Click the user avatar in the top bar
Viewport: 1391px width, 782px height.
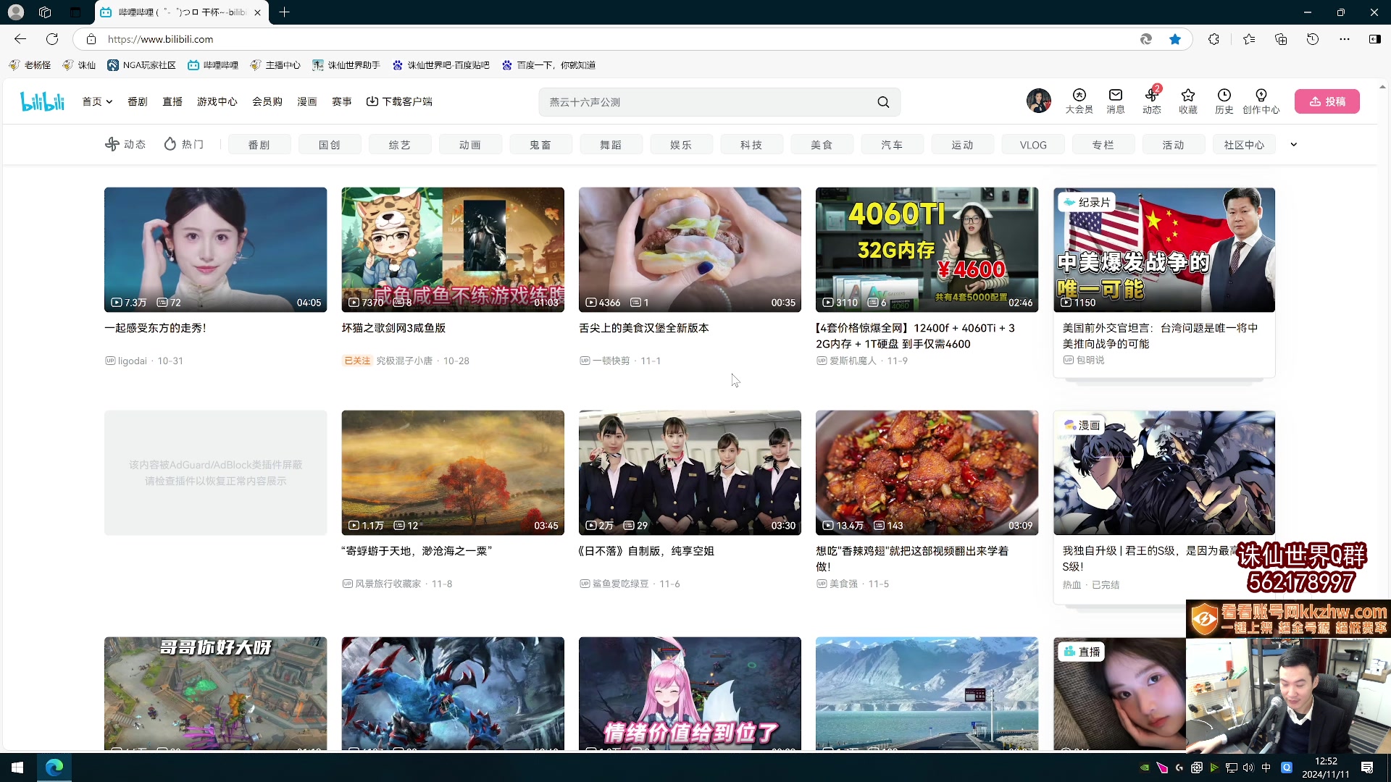click(x=1038, y=101)
